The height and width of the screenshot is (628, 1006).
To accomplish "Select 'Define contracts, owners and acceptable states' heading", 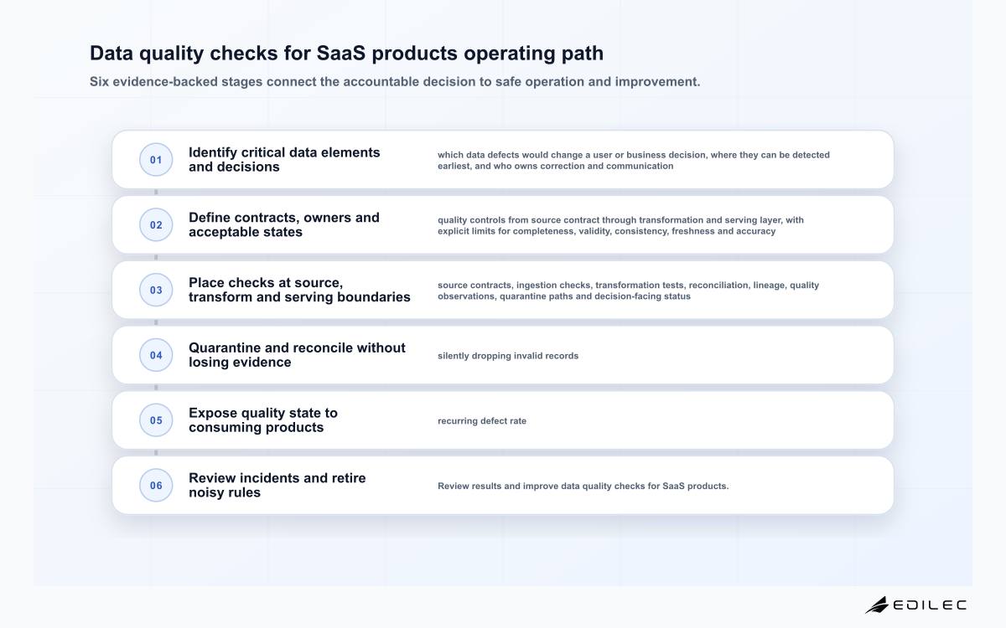I will pyautogui.click(x=284, y=224).
